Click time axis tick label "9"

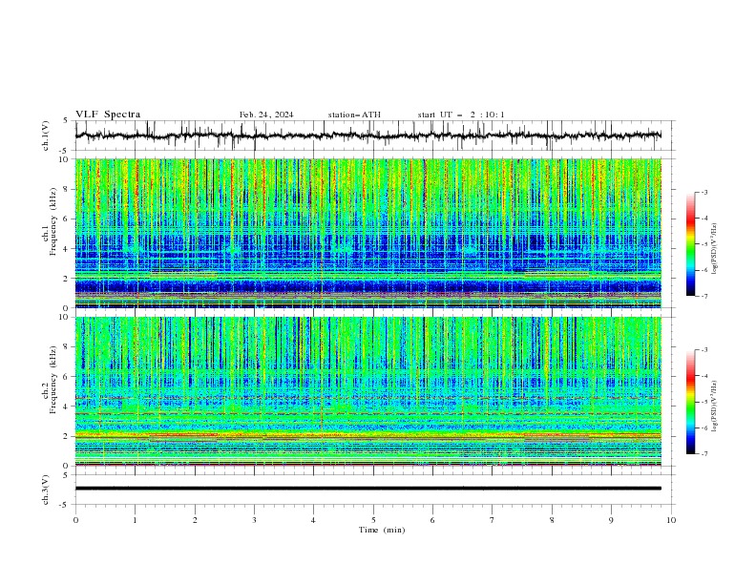(x=611, y=520)
